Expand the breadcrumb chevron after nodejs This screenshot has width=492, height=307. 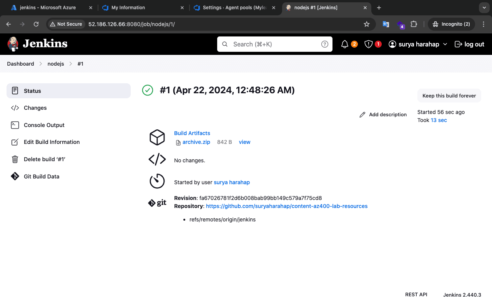(71, 64)
